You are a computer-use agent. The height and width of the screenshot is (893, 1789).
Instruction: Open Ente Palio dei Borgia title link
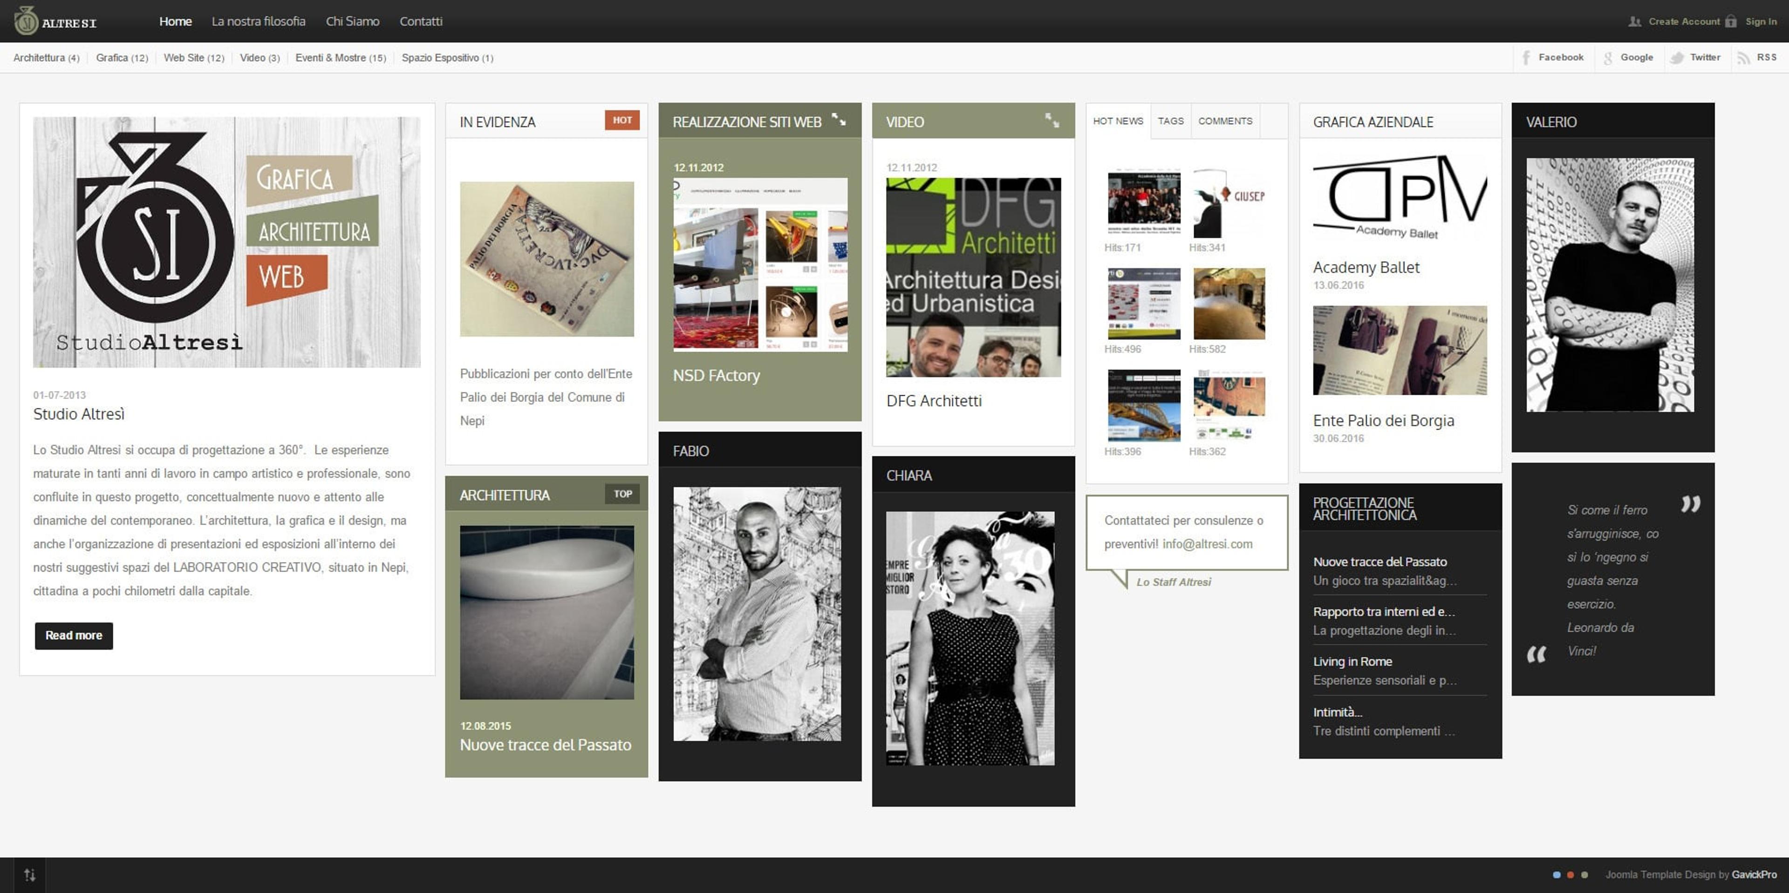[x=1383, y=420]
